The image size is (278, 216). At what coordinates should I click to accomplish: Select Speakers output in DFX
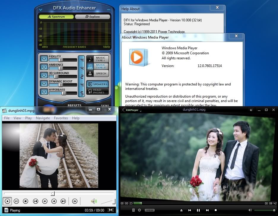click(98, 84)
